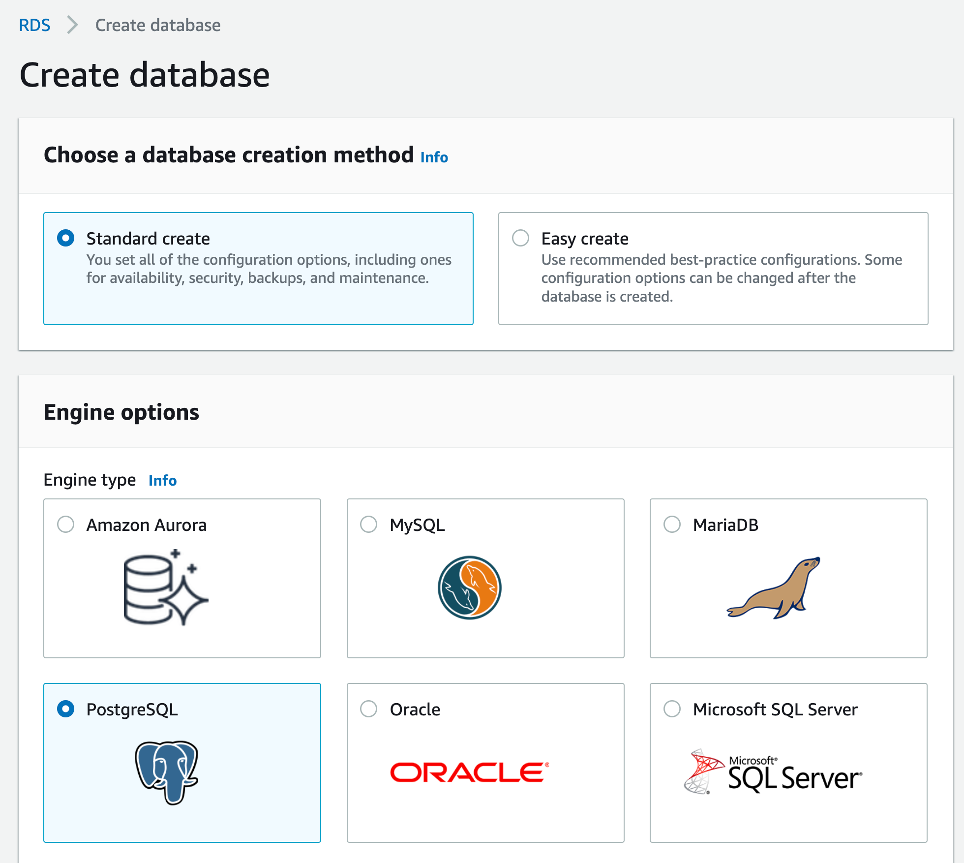This screenshot has width=964, height=863.
Task: Select the Easy create radio button
Action: (x=520, y=238)
